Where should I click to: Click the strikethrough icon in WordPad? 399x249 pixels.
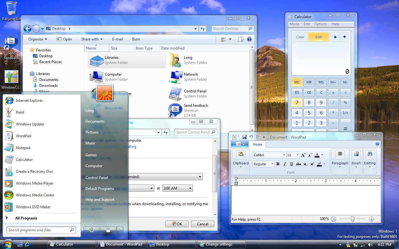298,164
